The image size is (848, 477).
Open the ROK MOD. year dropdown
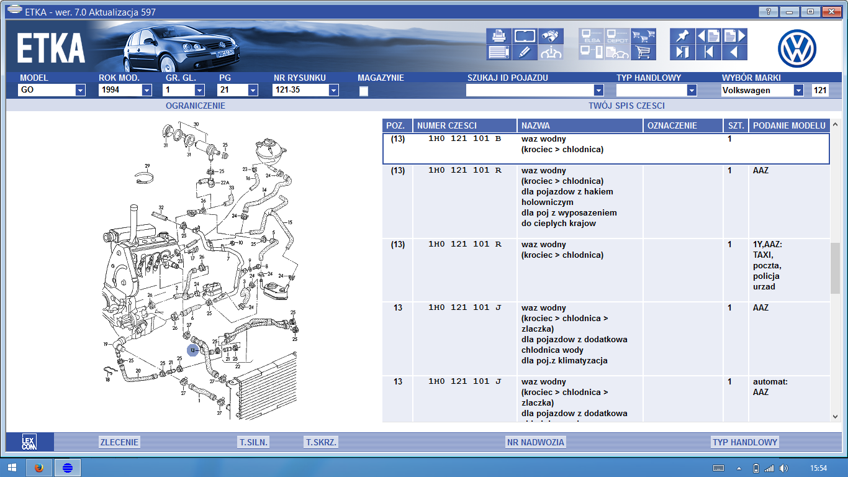click(147, 91)
